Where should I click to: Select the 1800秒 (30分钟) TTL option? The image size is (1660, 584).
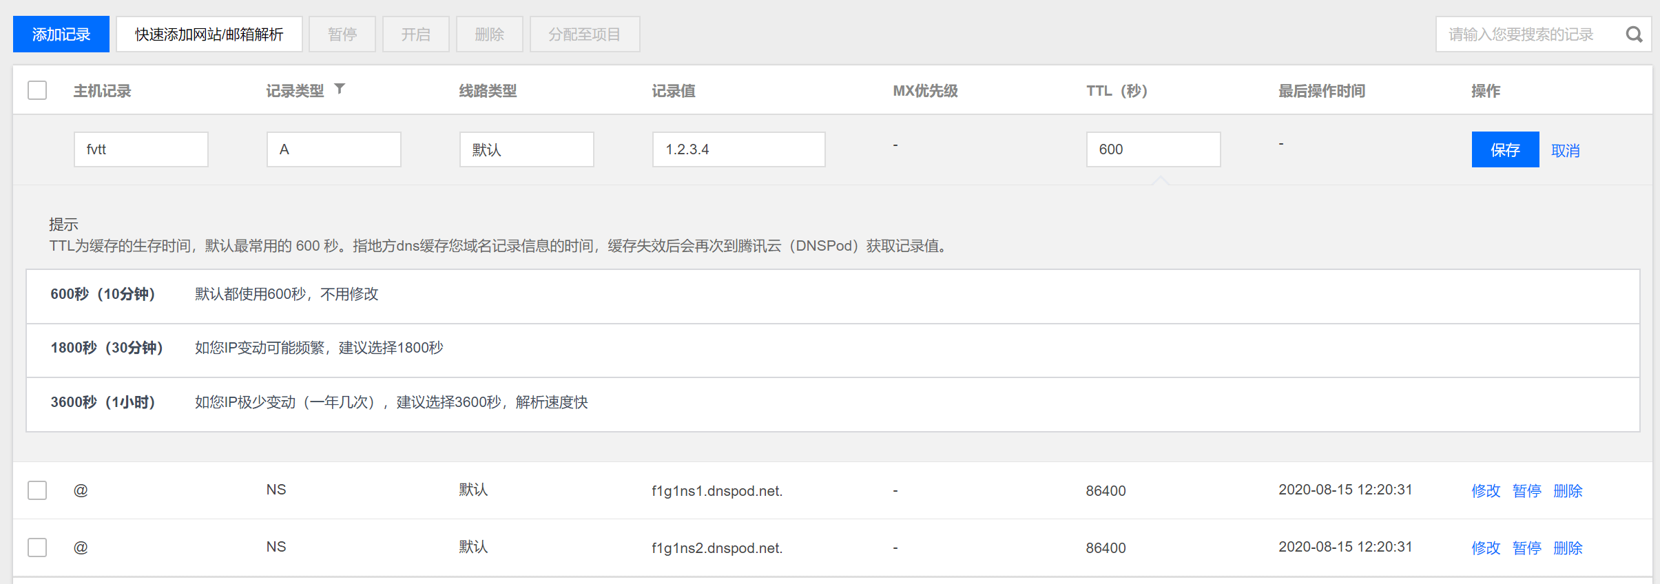107,348
